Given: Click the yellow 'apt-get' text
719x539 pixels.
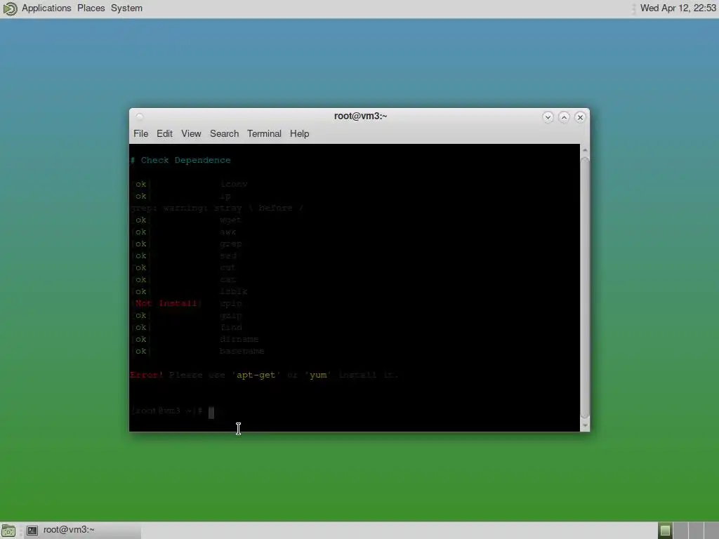Looking at the screenshot, I should click(256, 375).
